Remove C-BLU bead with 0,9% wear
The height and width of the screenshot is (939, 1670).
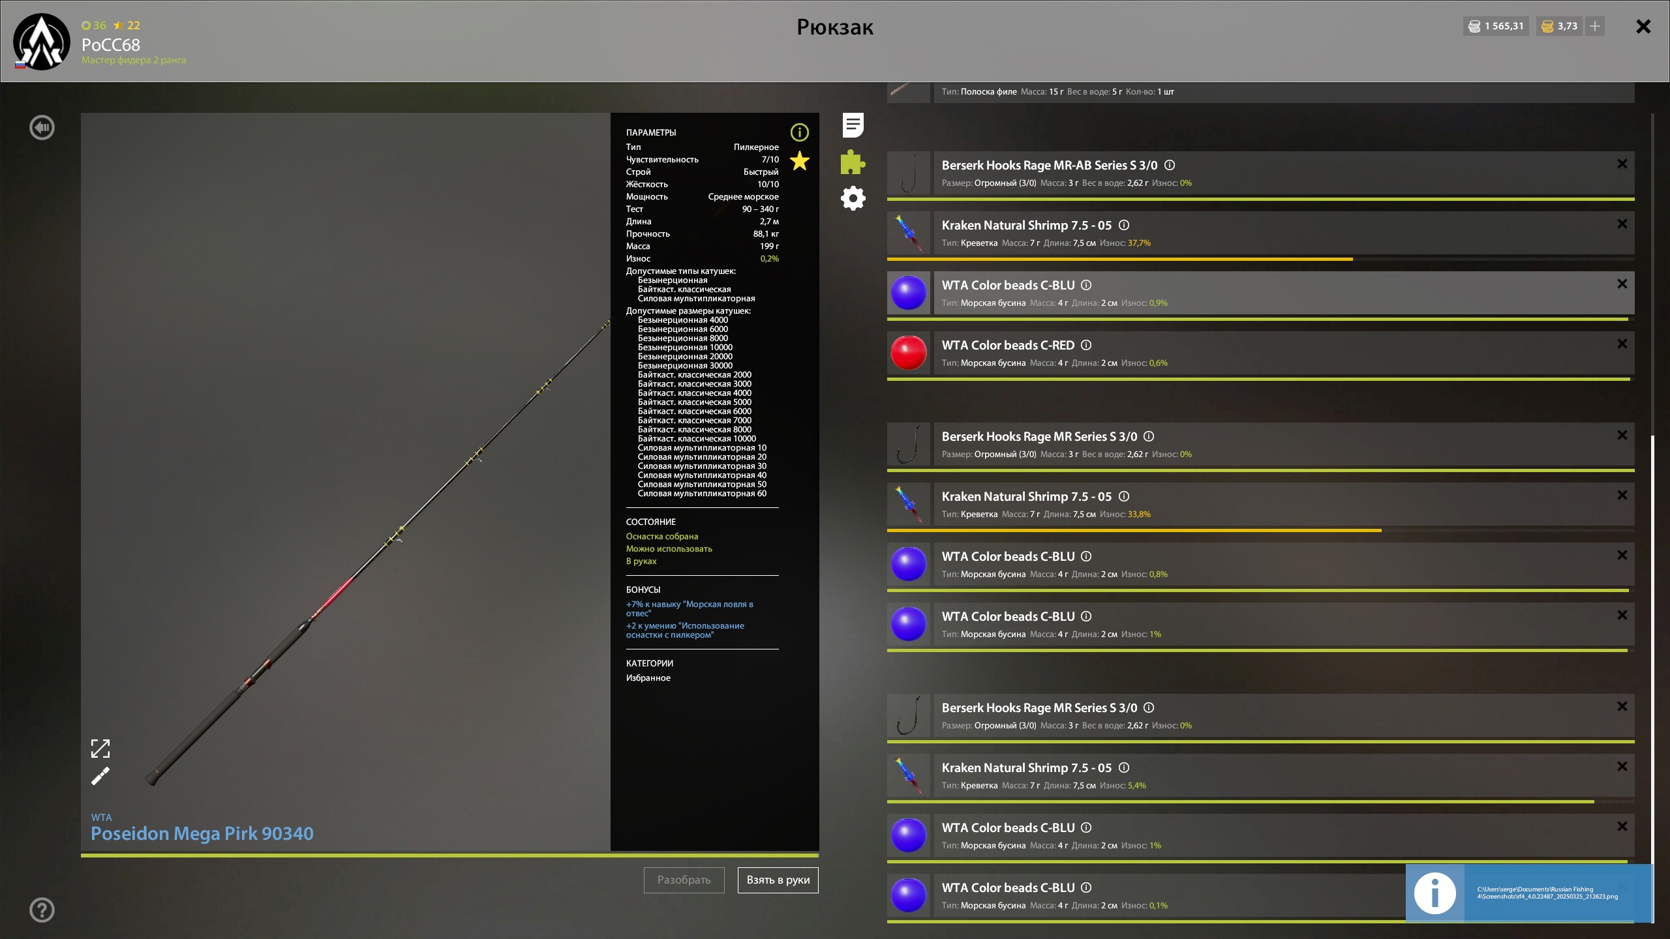pos(1622,284)
